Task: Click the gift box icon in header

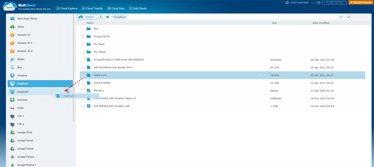Action: pyautogui.click(x=319, y=3)
